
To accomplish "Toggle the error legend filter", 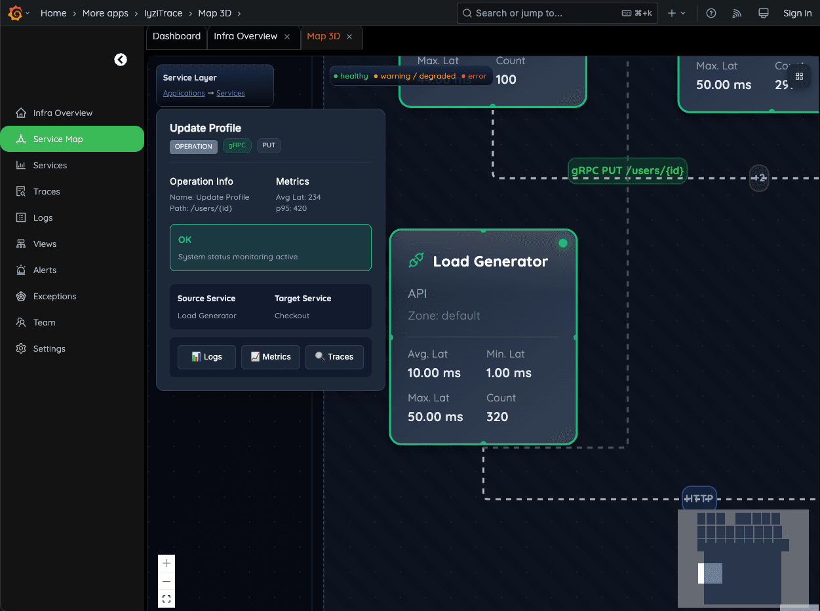I will [x=474, y=75].
